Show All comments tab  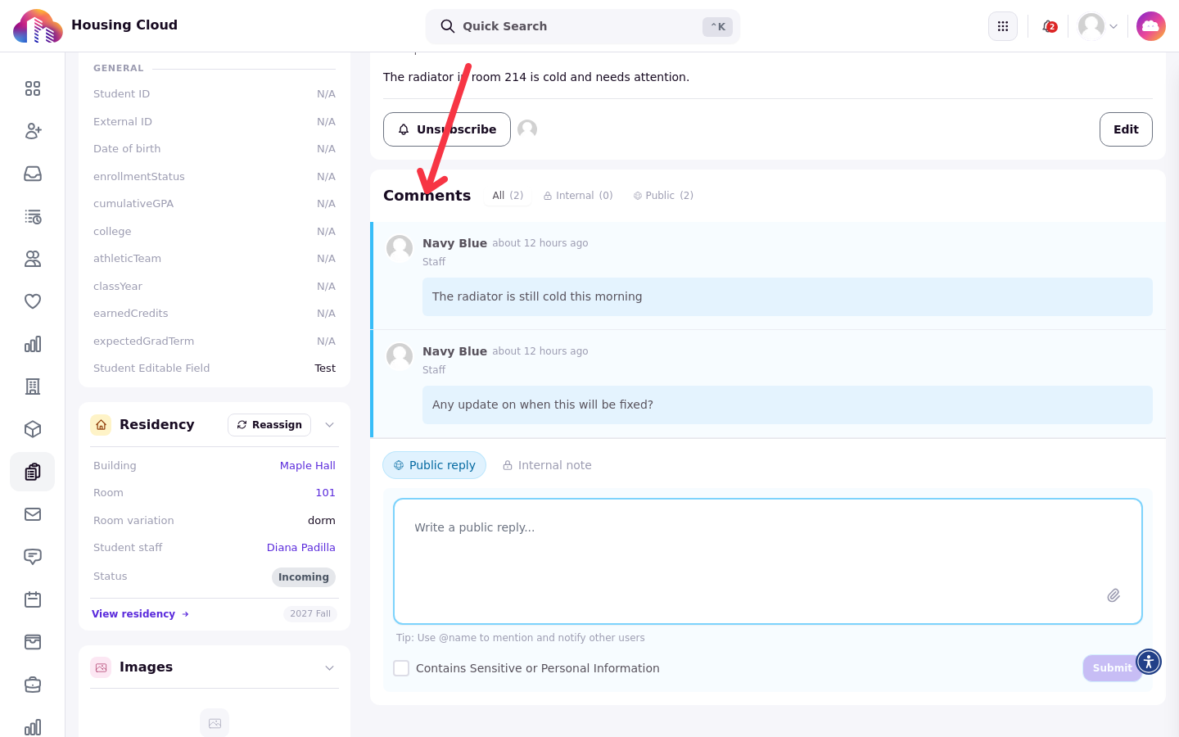pos(508,196)
